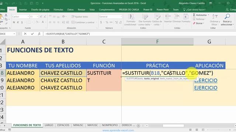
Task: Click Combinar y centrar button
Action: 83,22
